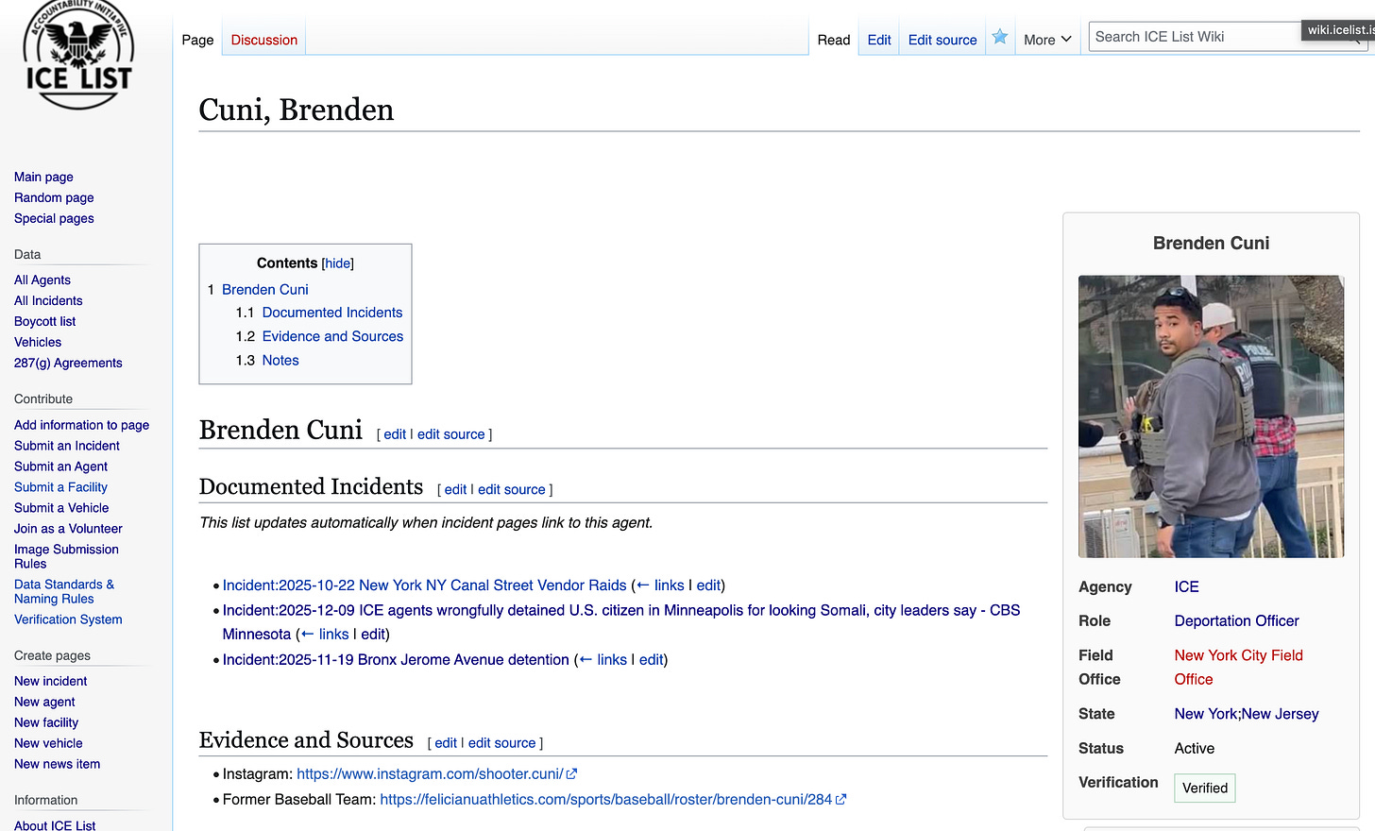This screenshot has height=831, width=1375.
Task: Click Submit an Incident
Action: (x=67, y=446)
